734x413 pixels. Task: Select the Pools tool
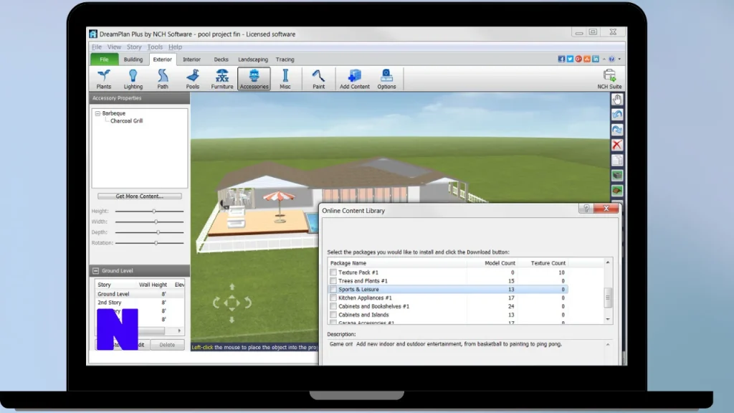pyautogui.click(x=192, y=79)
